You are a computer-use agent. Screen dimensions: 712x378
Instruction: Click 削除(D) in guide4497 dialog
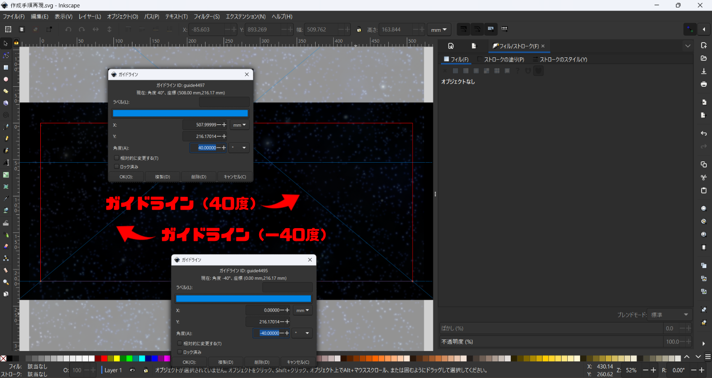point(198,176)
